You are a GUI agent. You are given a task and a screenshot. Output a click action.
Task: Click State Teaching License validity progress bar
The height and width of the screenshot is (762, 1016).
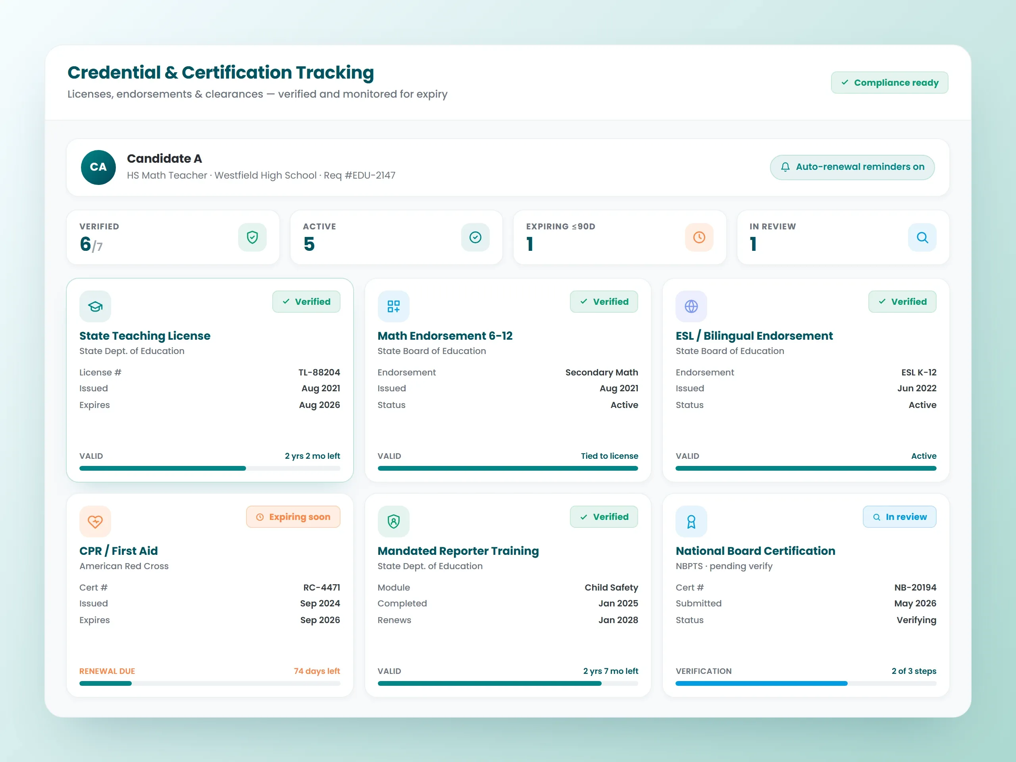[210, 468]
